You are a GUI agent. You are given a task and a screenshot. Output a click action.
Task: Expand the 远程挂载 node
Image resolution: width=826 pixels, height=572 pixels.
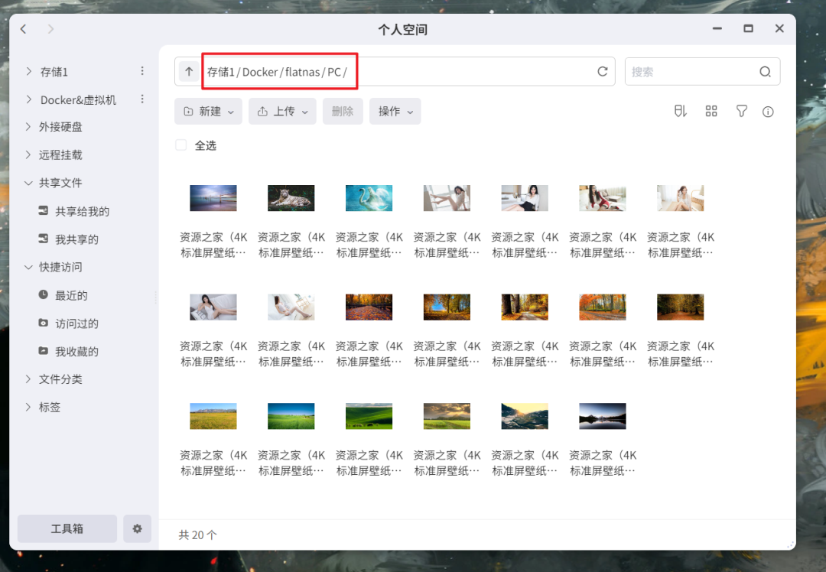pyautogui.click(x=28, y=154)
